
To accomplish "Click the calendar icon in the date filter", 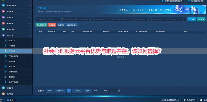I will (x=62, y=19).
